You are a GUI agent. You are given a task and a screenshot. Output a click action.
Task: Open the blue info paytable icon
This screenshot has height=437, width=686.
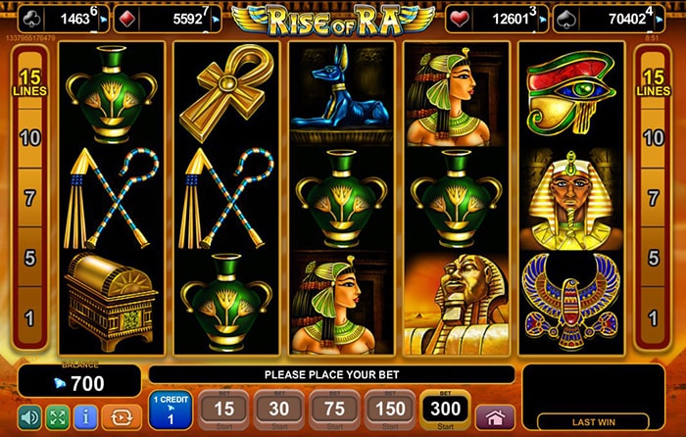coord(86,417)
